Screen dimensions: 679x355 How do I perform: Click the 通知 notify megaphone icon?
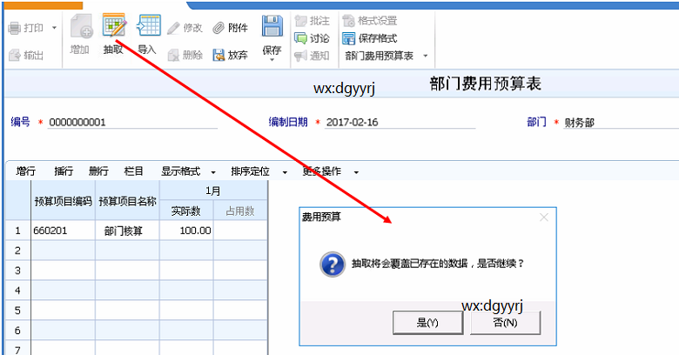300,56
